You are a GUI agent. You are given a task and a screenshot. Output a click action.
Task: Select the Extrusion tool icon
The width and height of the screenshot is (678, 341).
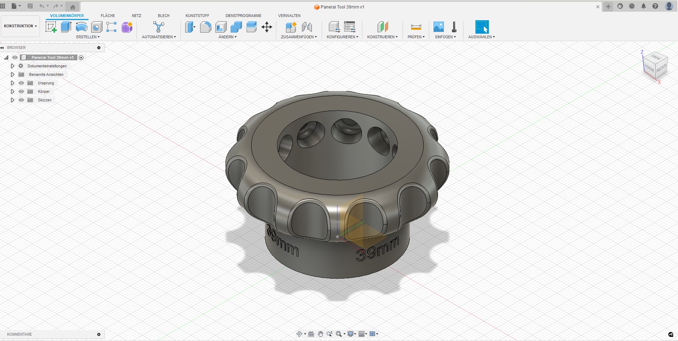pos(66,27)
